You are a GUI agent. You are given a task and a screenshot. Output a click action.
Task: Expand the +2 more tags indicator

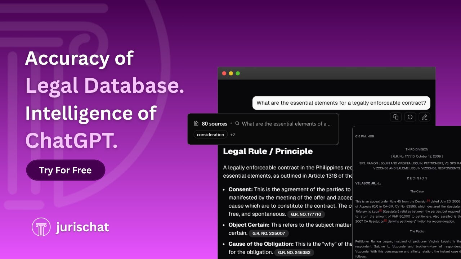(233, 135)
